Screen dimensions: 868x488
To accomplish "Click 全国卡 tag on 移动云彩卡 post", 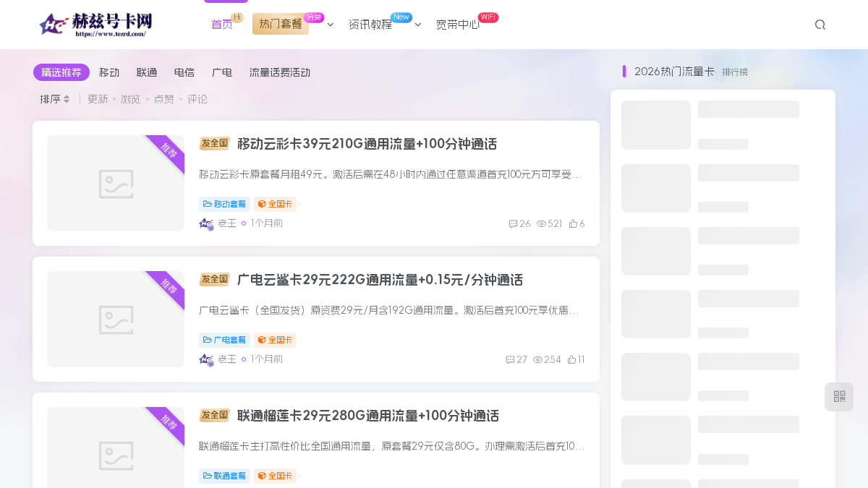I will coord(275,204).
